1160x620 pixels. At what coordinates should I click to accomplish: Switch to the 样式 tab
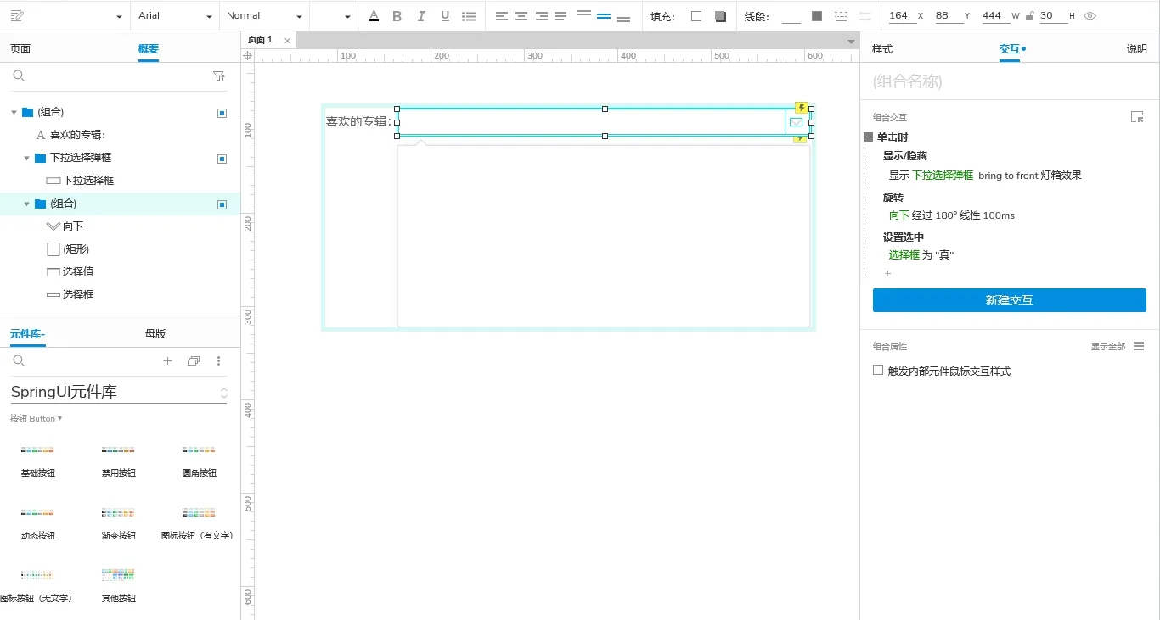882,49
